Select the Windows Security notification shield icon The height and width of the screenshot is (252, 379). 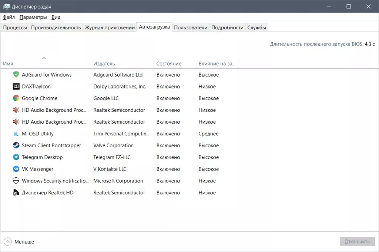16,181
